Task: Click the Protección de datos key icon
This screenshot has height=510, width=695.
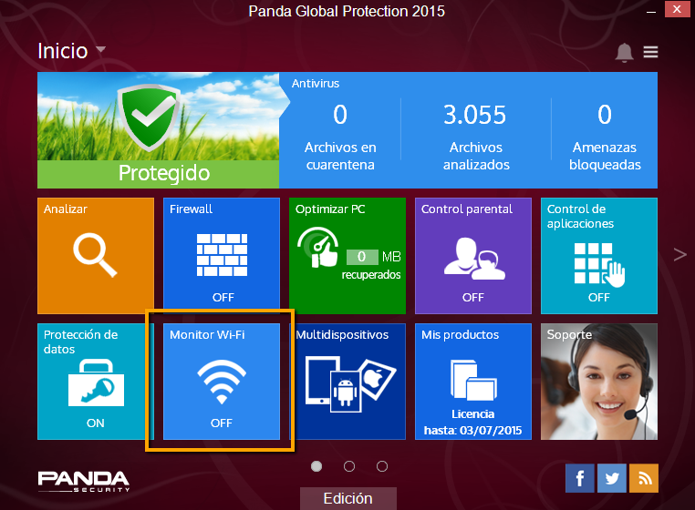Action: (x=96, y=382)
